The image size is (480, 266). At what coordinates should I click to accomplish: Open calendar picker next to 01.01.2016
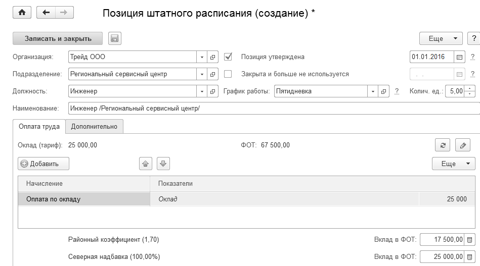(x=459, y=57)
